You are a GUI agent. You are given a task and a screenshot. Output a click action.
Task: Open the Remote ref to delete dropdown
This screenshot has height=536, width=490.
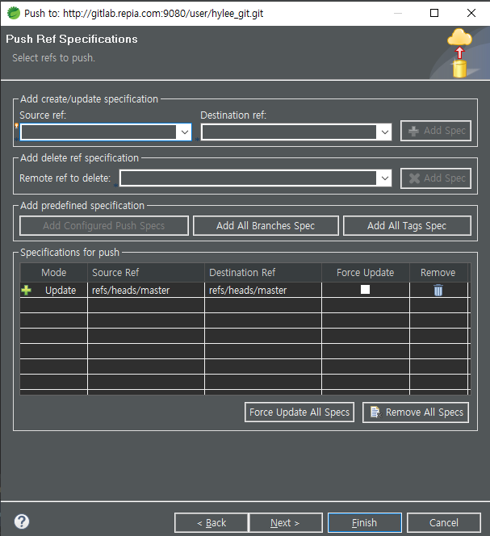383,178
